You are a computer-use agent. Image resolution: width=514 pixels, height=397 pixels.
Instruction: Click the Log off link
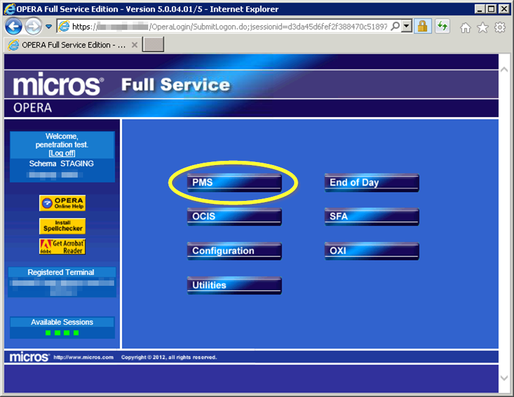(62, 154)
